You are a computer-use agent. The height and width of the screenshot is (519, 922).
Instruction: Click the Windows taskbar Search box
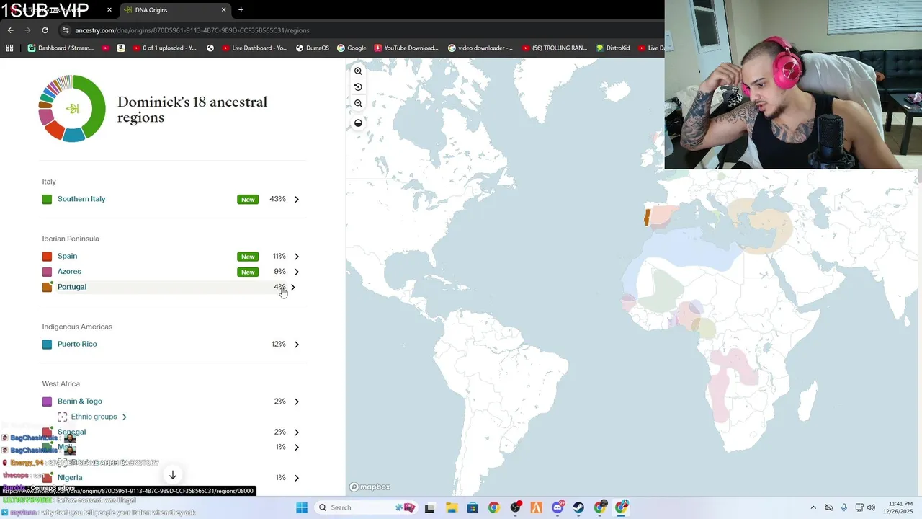(367, 507)
